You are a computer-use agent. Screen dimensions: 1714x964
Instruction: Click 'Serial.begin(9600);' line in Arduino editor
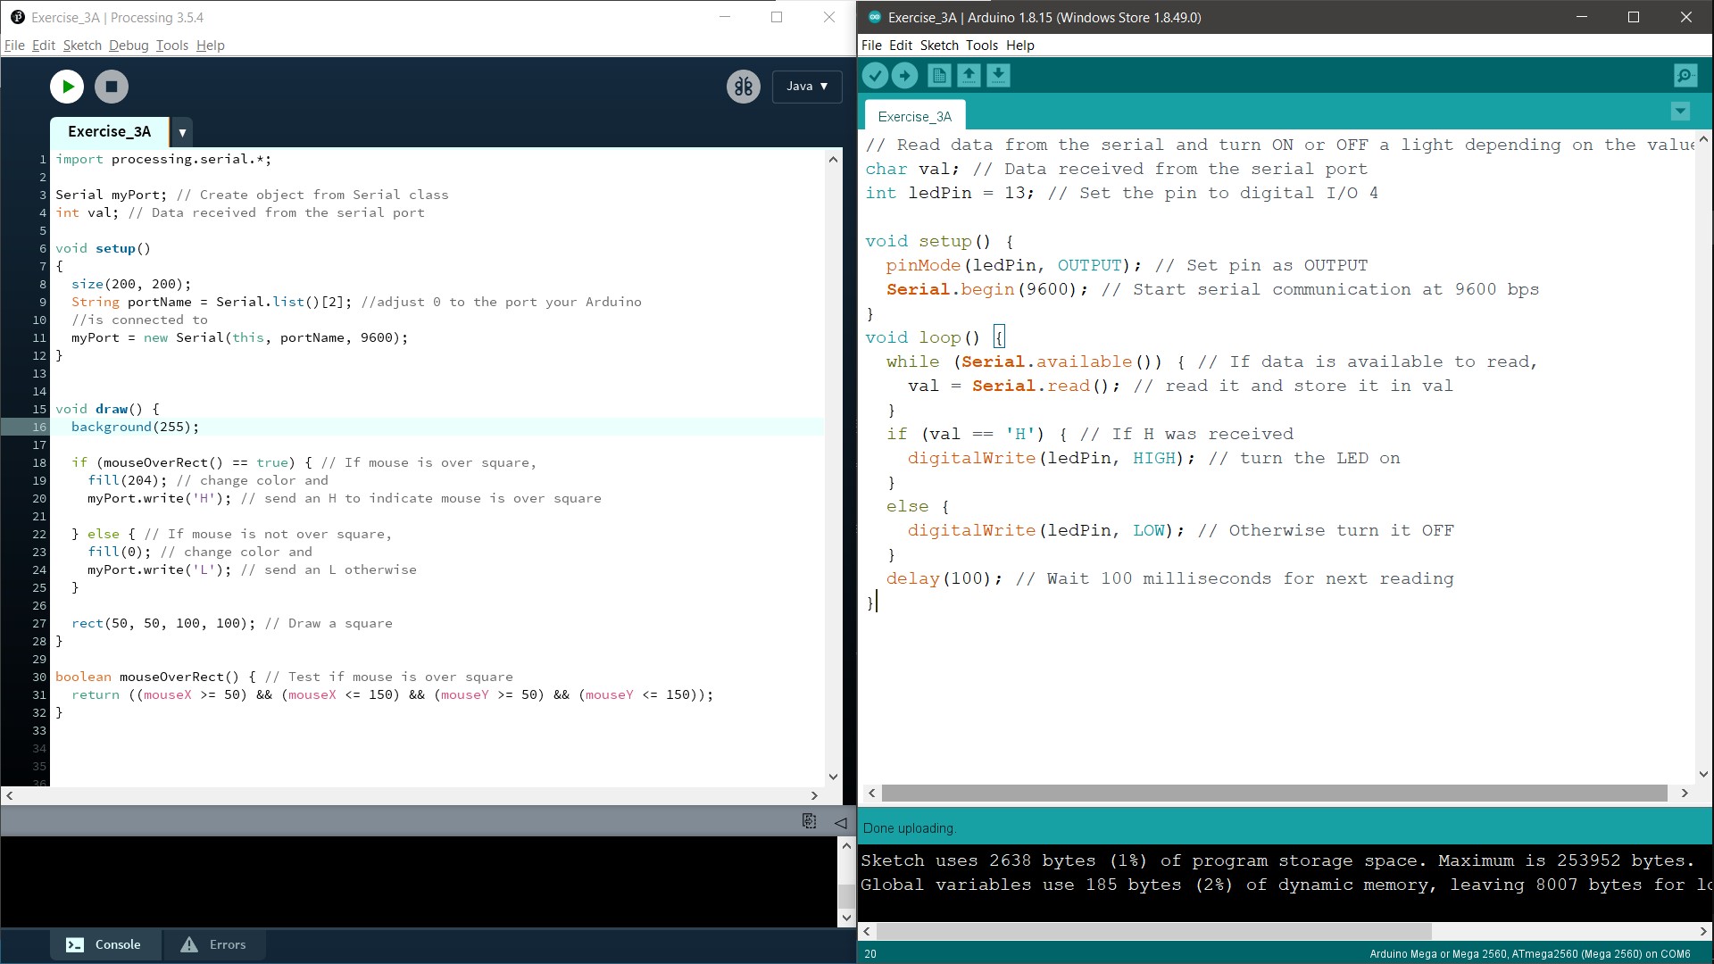[x=986, y=289]
